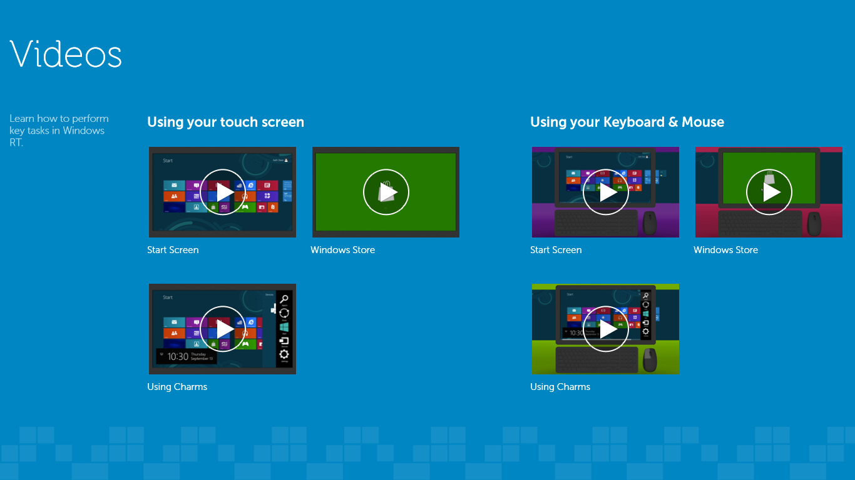Click the Start Screen label under touch screen
The image size is (855, 480).
(173, 250)
